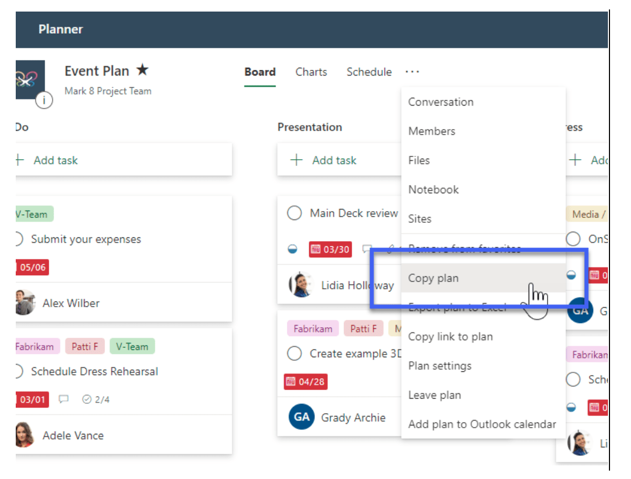This screenshot has width=631, height=479.
Task: Click the Grady Archie GA avatar
Action: pyautogui.click(x=301, y=418)
